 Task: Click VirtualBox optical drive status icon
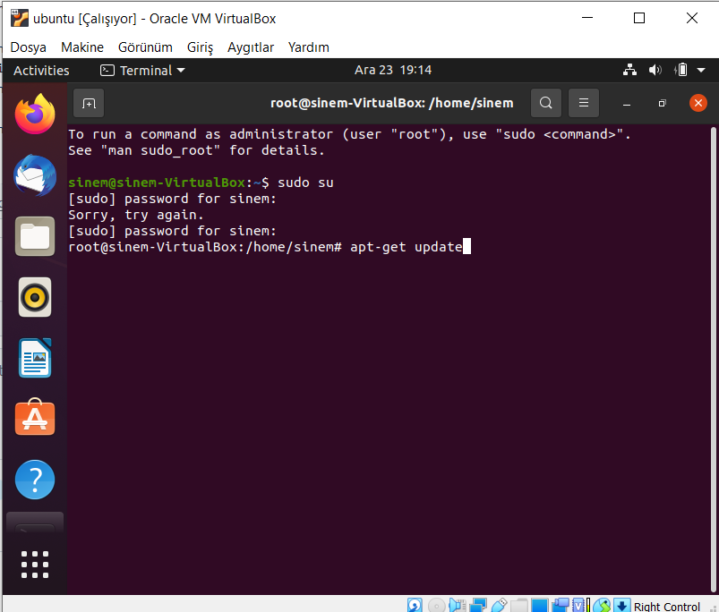pos(437,605)
